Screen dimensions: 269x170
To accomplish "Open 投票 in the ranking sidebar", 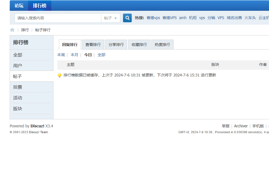I will tap(17, 87).
